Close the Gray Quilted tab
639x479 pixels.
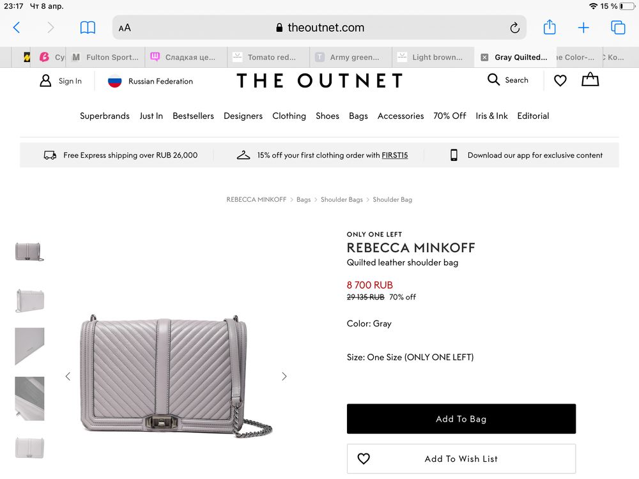click(484, 57)
